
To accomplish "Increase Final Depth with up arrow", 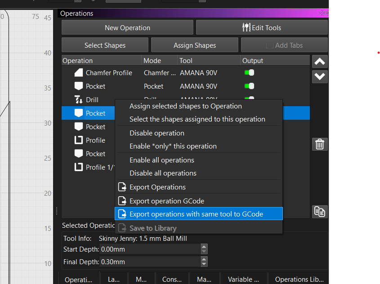I will pyautogui.click(x=204, y=259).
